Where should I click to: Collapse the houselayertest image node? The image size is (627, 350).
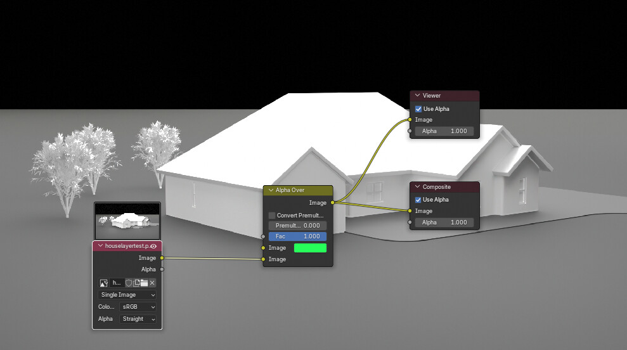point(100,245)
